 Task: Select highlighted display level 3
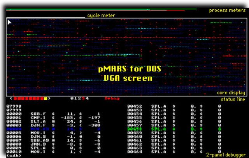pyautogui.click(x=83, y=99)
